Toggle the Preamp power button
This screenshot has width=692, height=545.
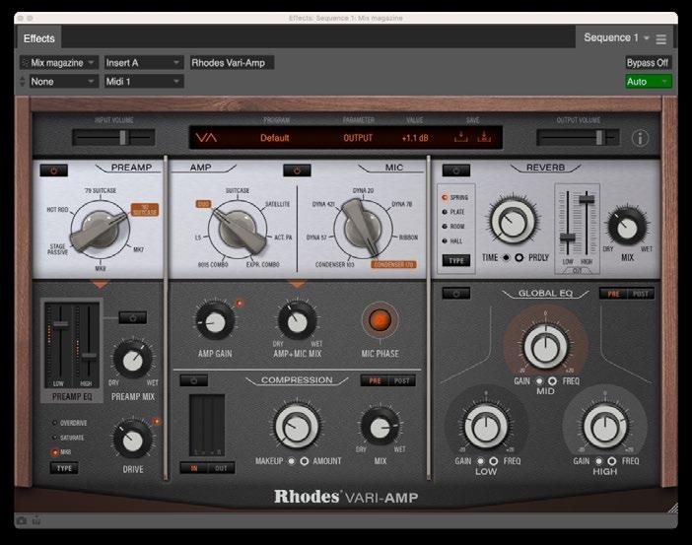click(54, 170)
